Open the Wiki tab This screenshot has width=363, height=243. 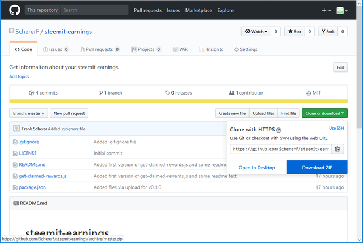[181, 49]
